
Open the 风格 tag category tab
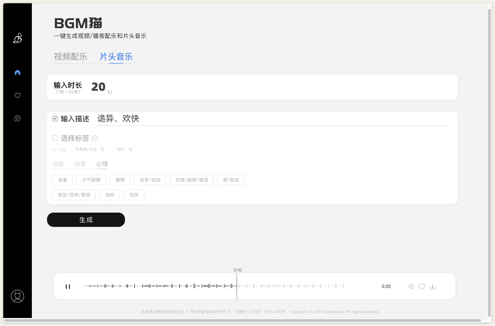58,164
